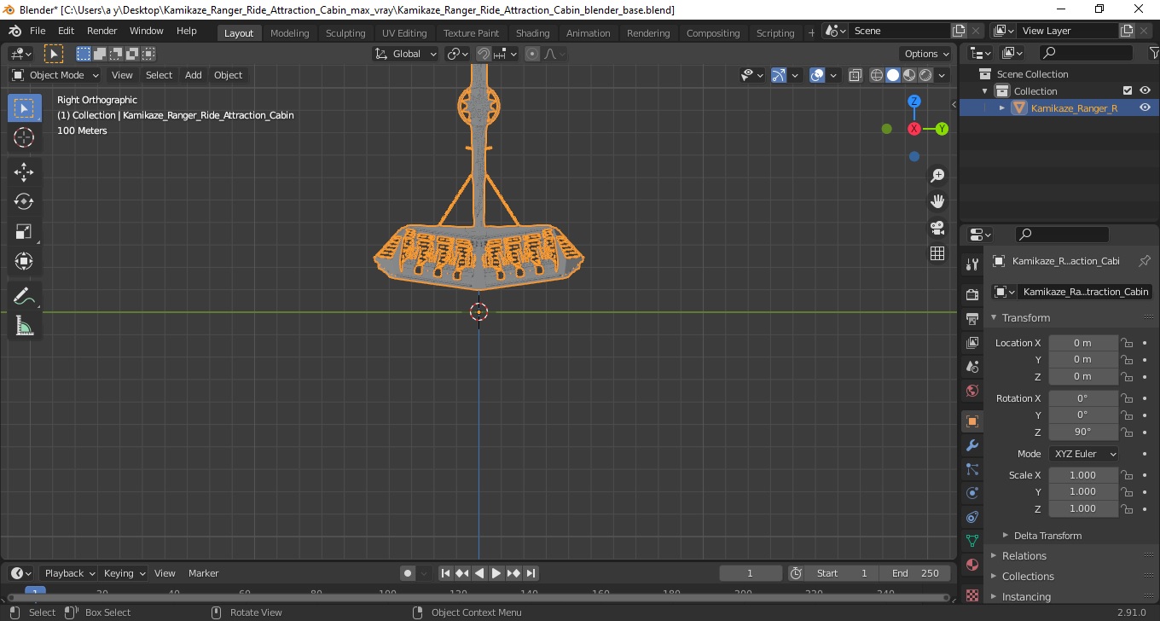Image resolution: width=1160 pixels, height=621 pixels.
Task: Open the Keying popover in the timeline
Action: pos(124,573)
